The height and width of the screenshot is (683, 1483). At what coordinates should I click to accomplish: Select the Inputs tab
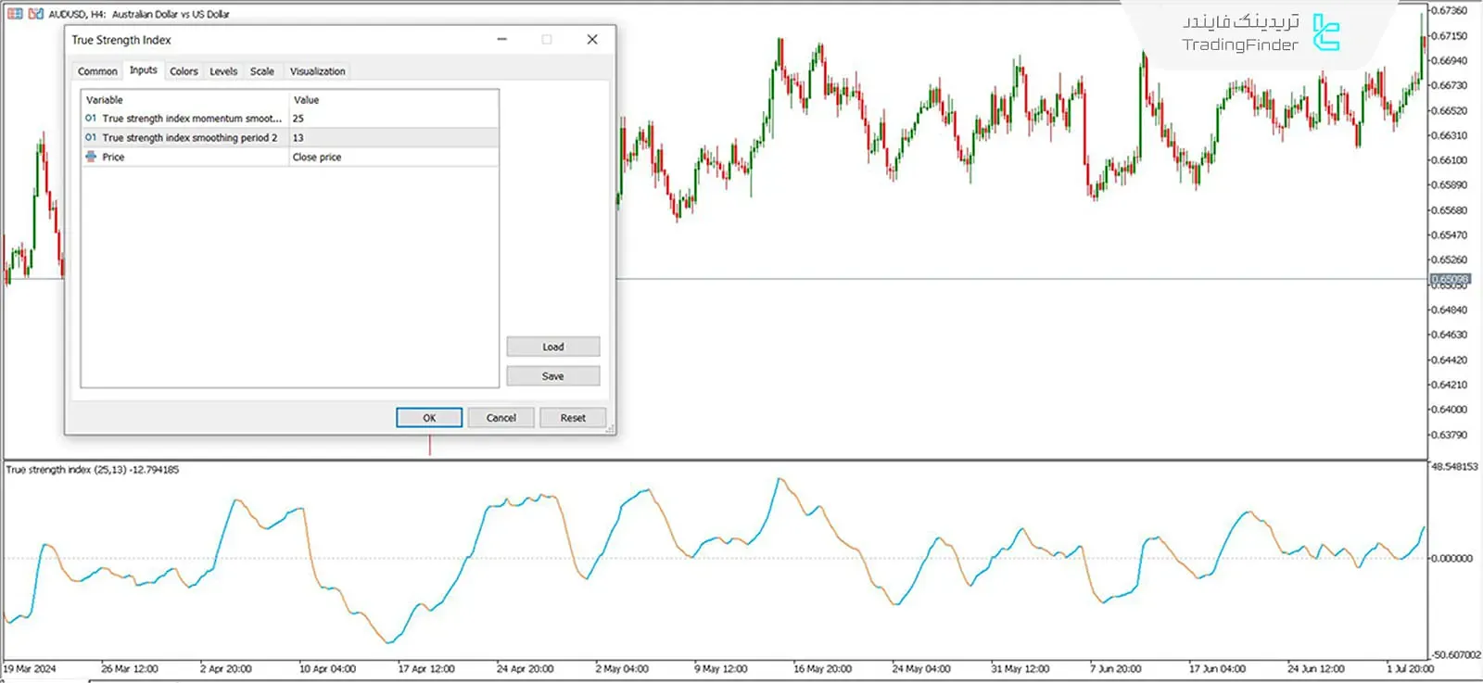[143, 70]
